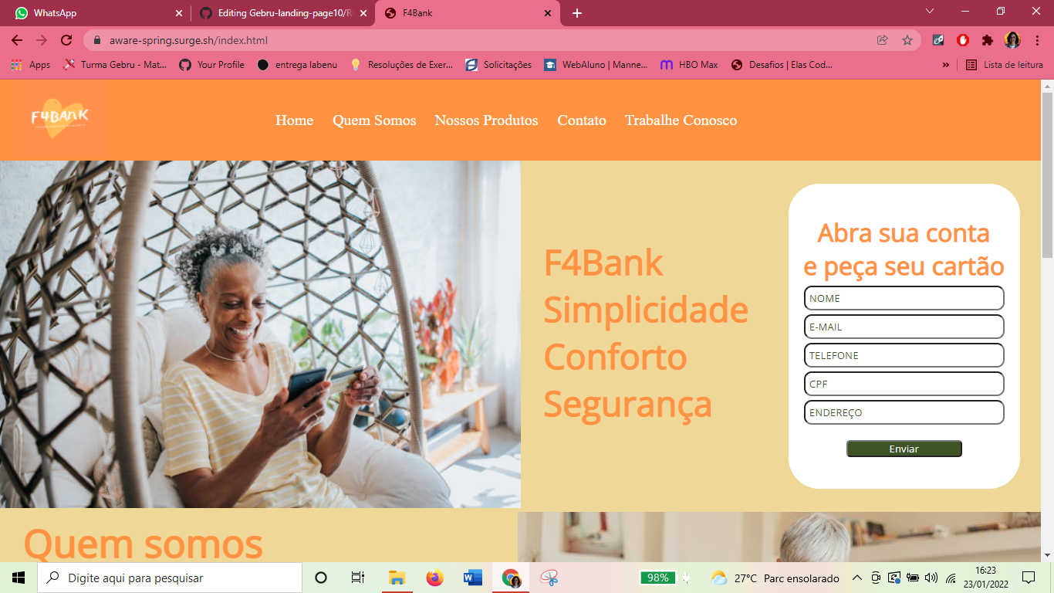Viewport: 1054px width, 593px height.
Task: Focus the E-MAIL input field
Action: (904, 327)
